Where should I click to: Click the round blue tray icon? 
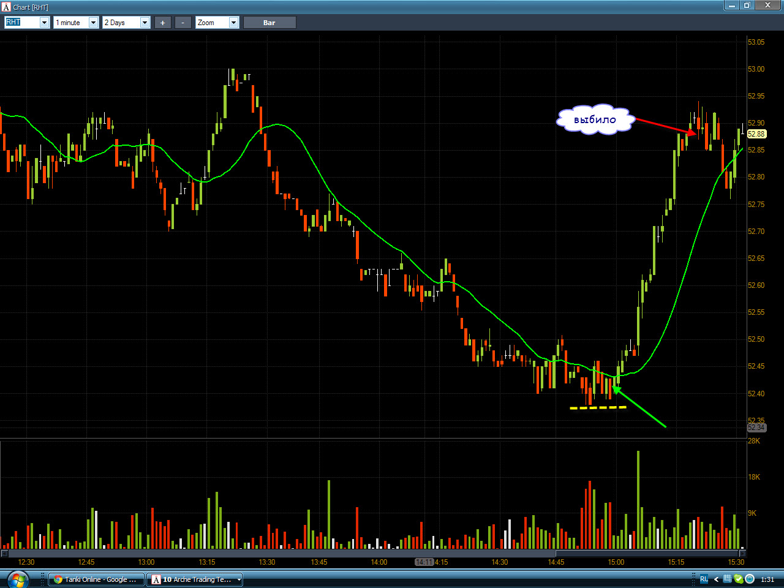coord(749,579)
